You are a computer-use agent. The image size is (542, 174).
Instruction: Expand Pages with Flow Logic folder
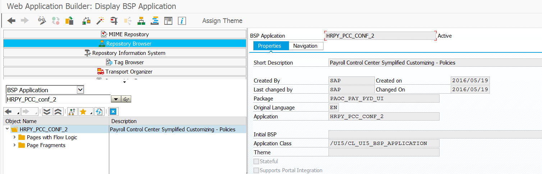click(14, 137)
